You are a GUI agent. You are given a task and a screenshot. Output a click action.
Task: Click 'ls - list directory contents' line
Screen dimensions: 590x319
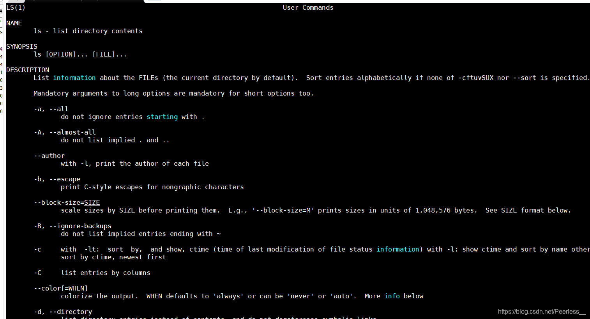(x=88, y=31)
